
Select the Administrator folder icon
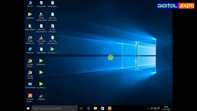(x=30, y=27)
